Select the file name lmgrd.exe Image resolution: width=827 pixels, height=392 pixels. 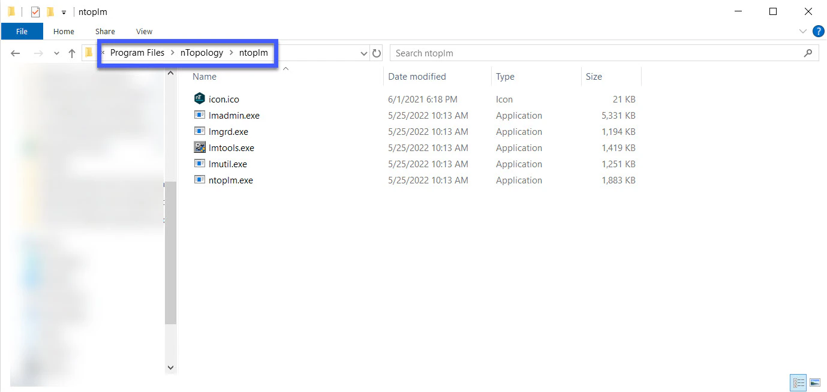click(228, 132)
